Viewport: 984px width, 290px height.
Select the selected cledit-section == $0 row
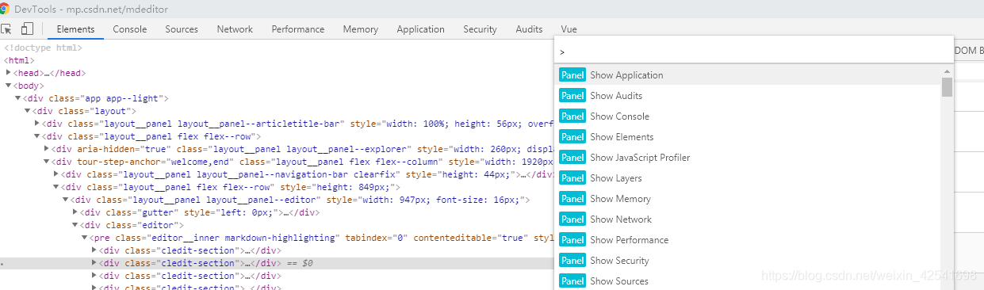(x=277, y=263)
